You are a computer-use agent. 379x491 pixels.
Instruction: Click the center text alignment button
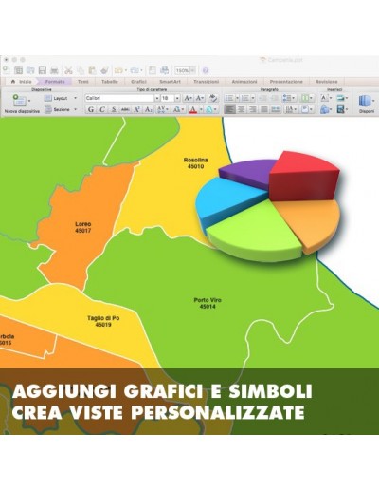click(x=242, y=109)
